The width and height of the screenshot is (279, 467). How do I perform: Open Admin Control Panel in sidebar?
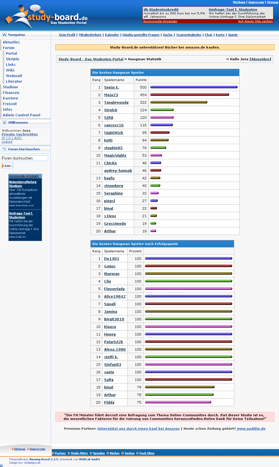[x=22, y=115]
